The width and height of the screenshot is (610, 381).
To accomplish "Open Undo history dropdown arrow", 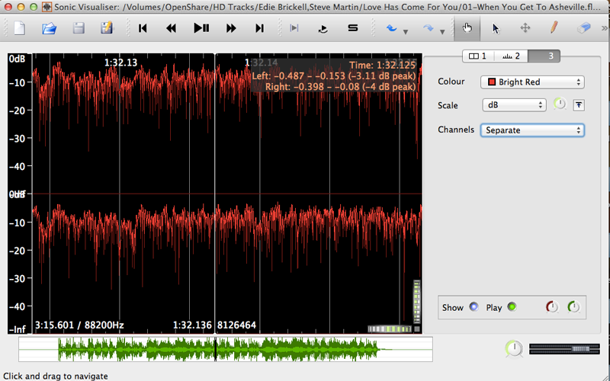I will [x=406, y=32].
